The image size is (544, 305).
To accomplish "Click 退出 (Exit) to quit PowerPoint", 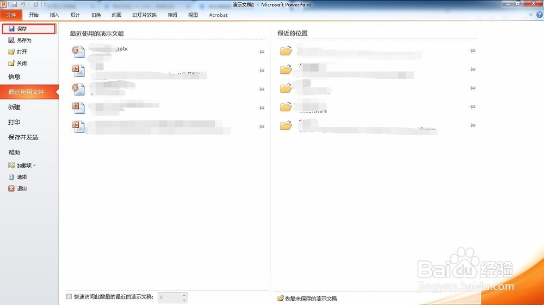I will pos(18,188).
